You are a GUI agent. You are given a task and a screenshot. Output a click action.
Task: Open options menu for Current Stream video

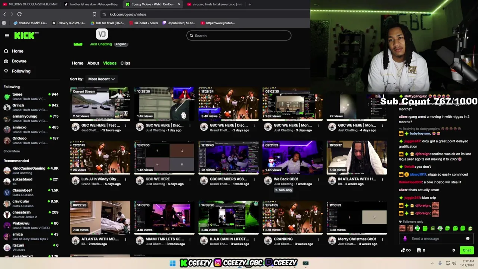(125, 126)
